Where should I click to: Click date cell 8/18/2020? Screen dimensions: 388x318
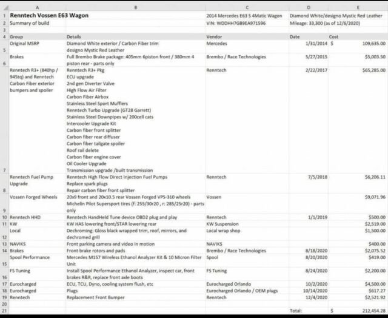[x=309, y=251]
